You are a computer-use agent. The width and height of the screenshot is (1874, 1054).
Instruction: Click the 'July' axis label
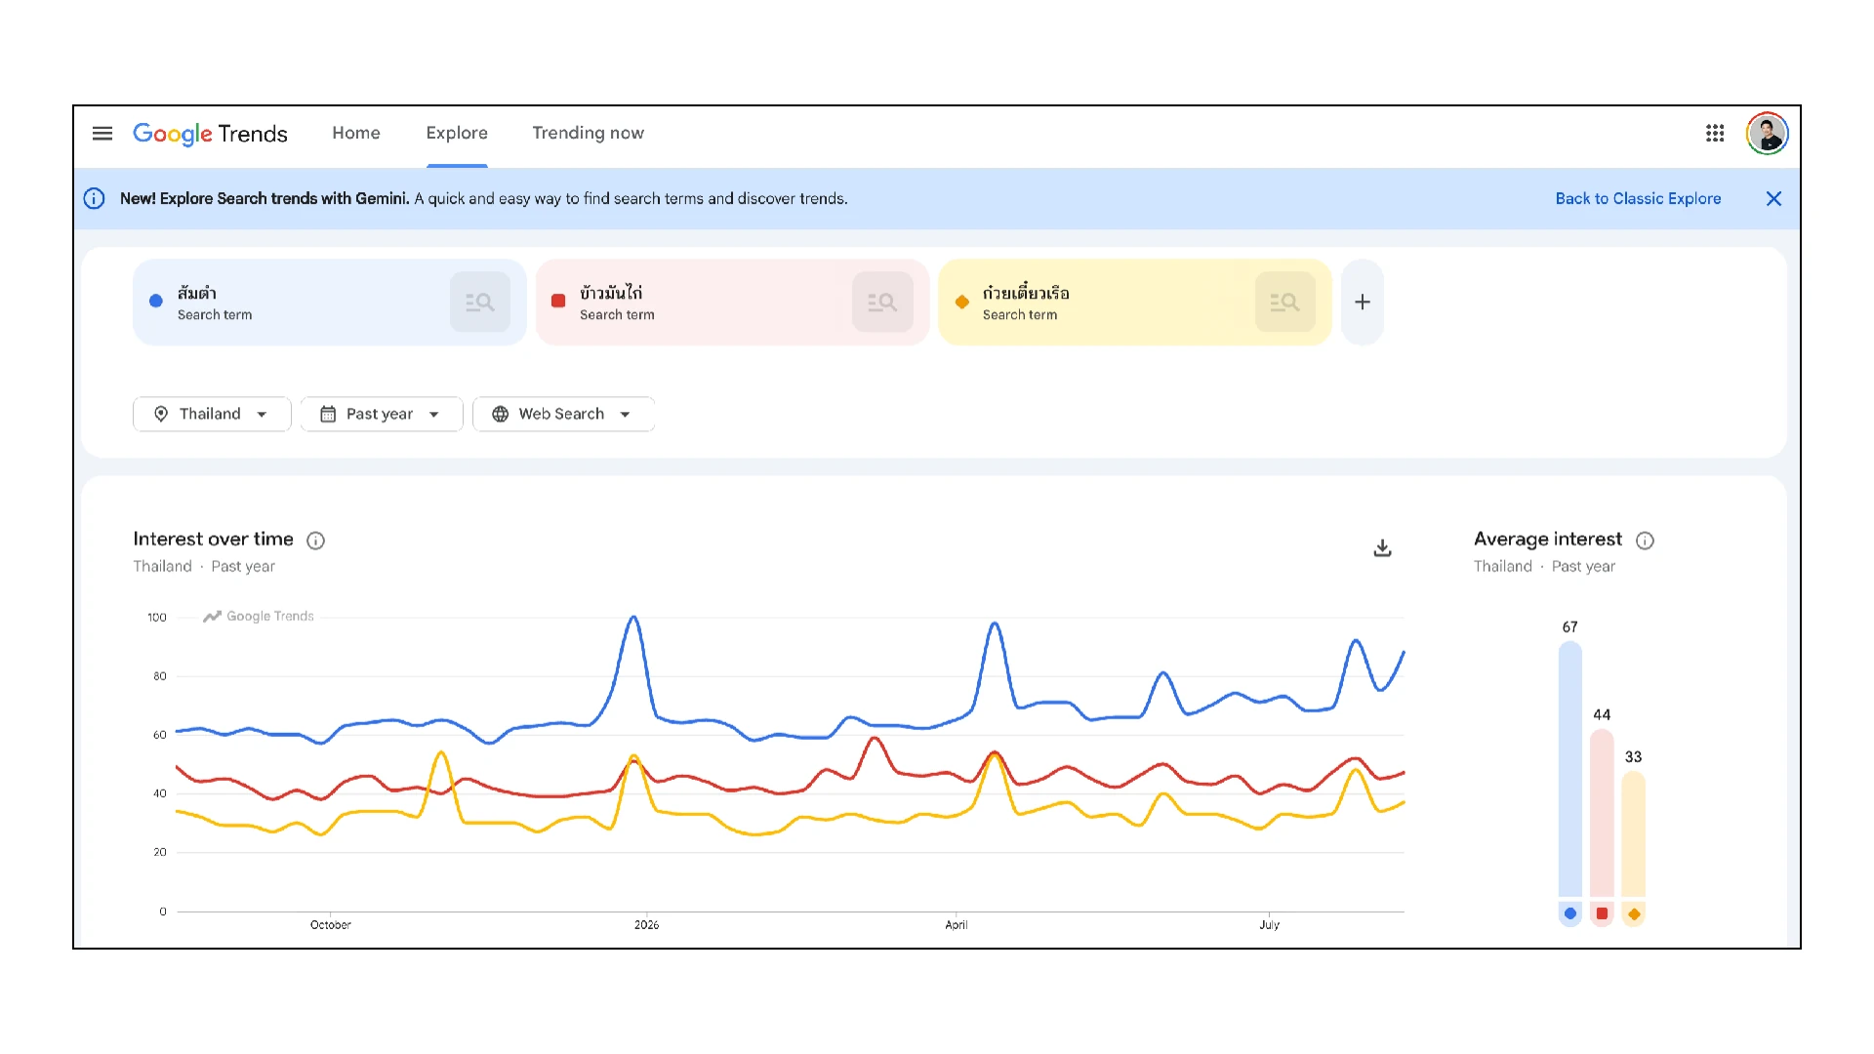[1269, 925]
